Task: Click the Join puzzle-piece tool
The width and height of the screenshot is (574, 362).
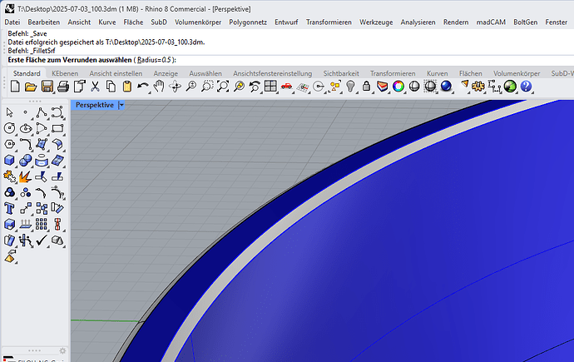Action: (9, 176)
